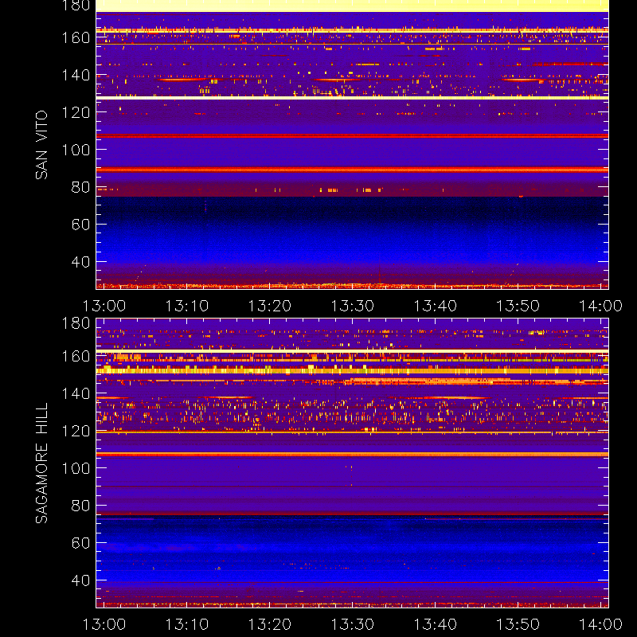This screenshot has width=637, height=637.
Task: Click 13:50 time label under San Vito plot
Action: [x=518, y=306]
